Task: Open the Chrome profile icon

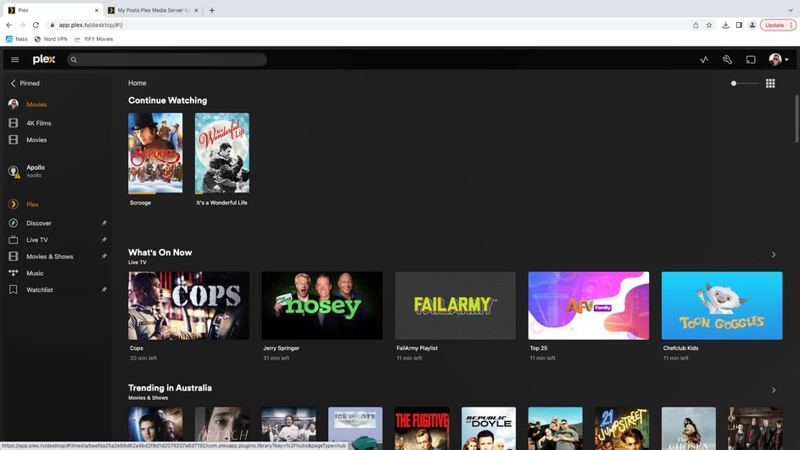Action: (752, 25)
